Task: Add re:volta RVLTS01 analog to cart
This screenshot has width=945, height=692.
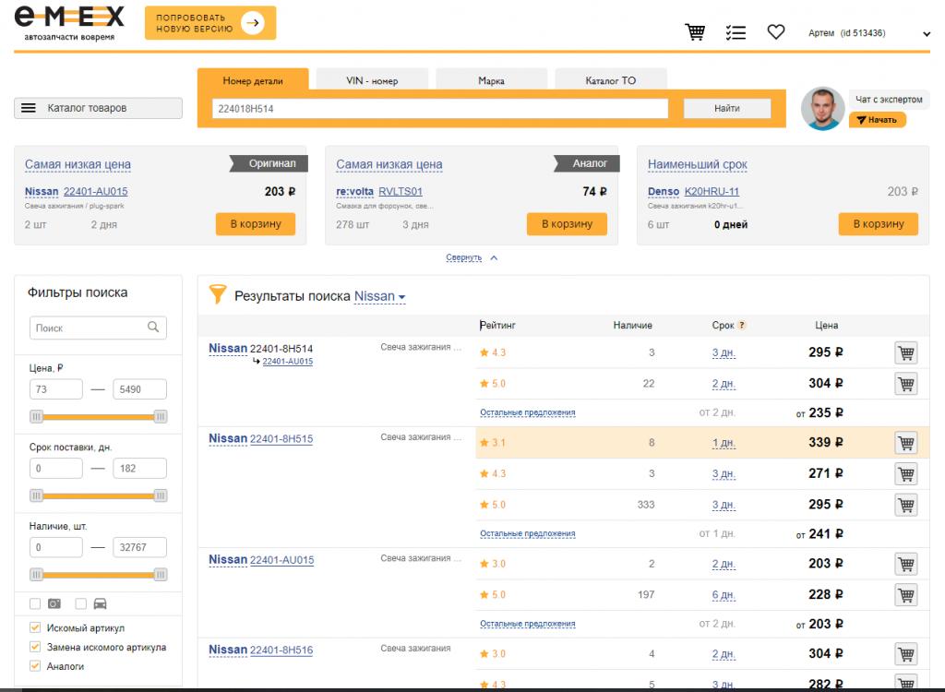Action: (x=567, y=223)
